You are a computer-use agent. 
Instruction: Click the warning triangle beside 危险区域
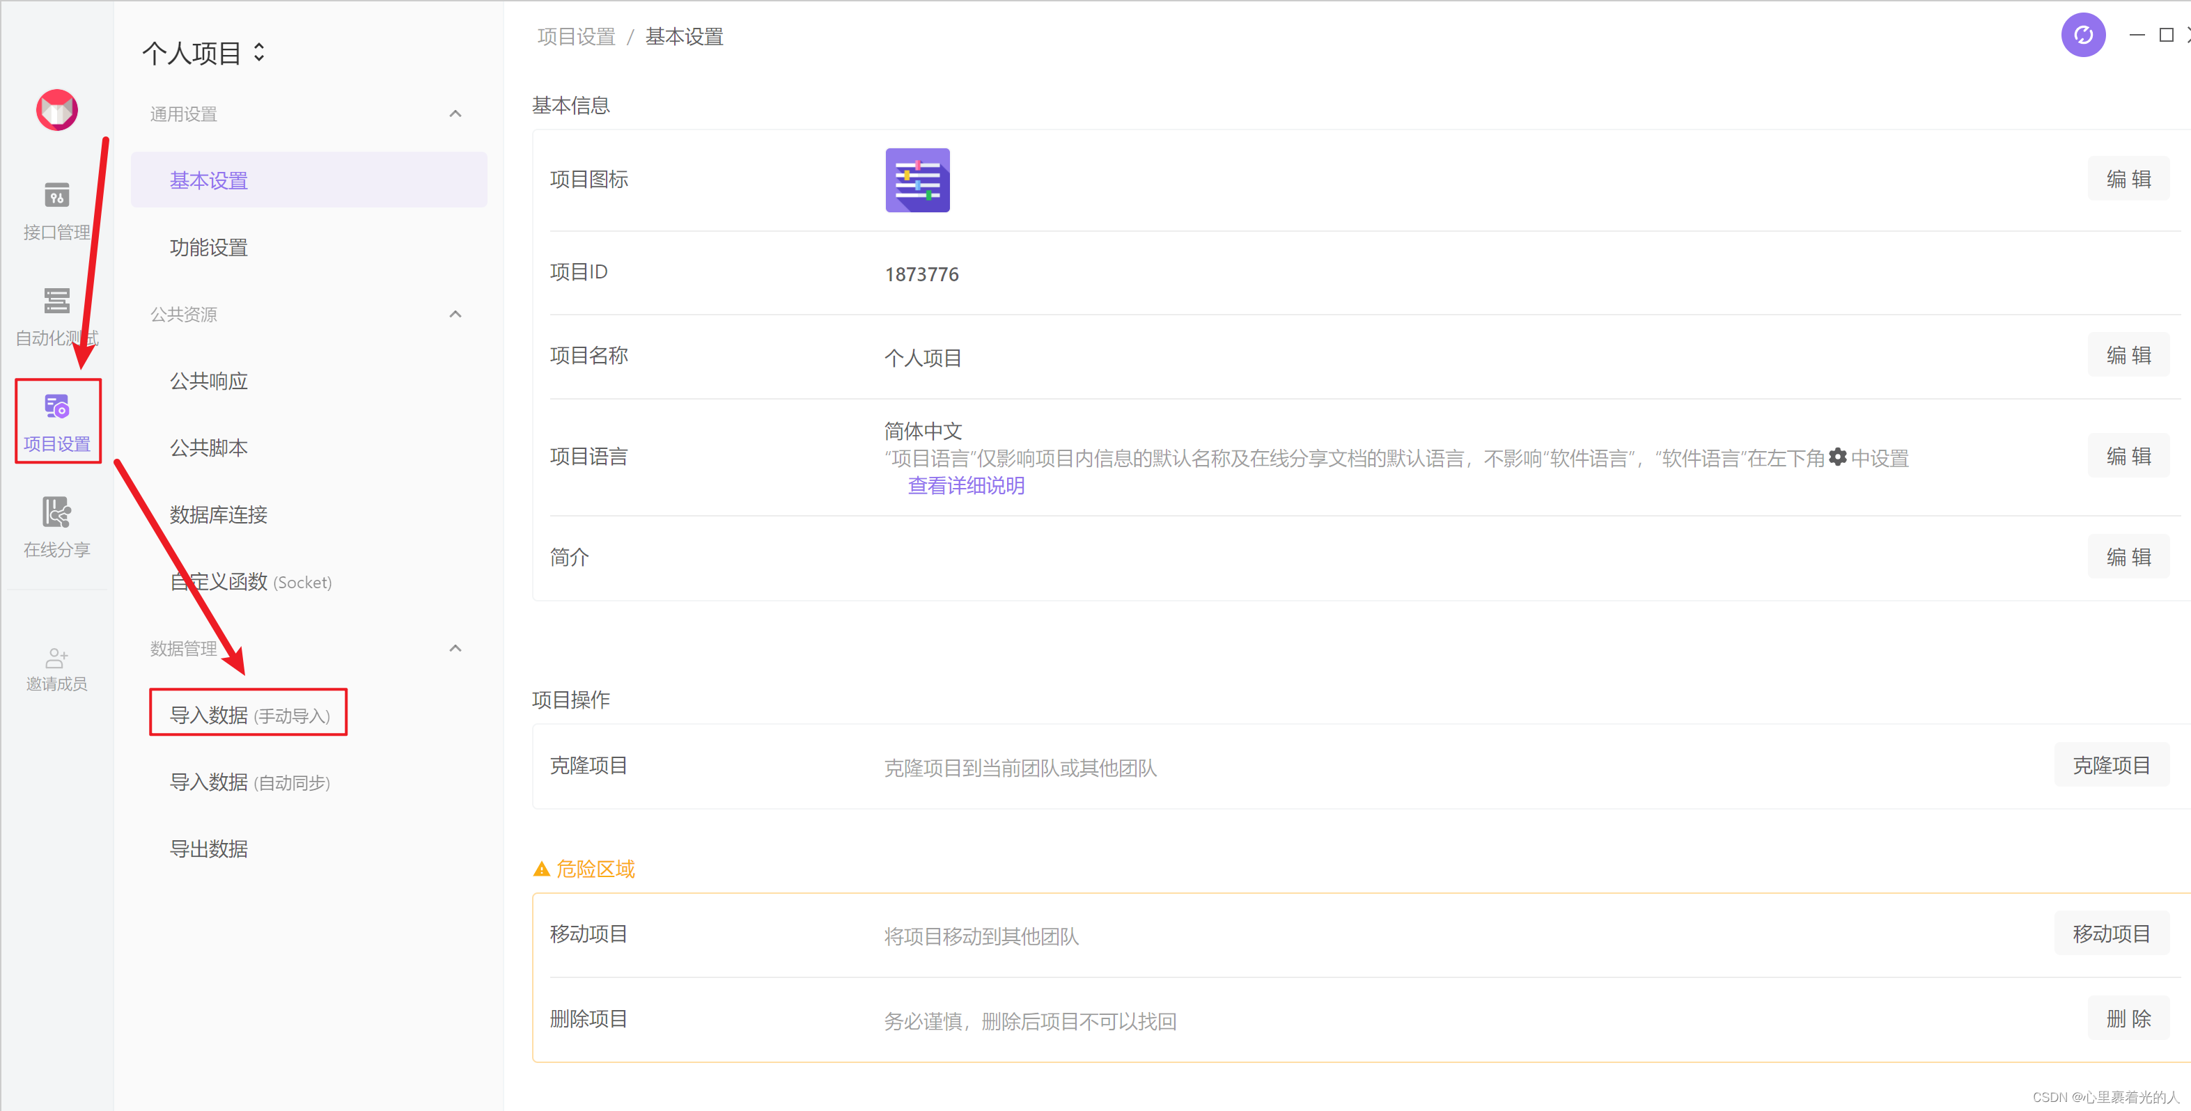point(541,869)
